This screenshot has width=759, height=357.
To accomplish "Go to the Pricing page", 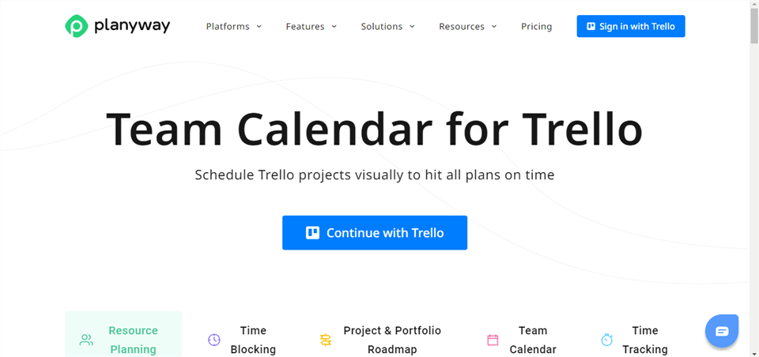I will pyautogui.click(x=536, y=26).
